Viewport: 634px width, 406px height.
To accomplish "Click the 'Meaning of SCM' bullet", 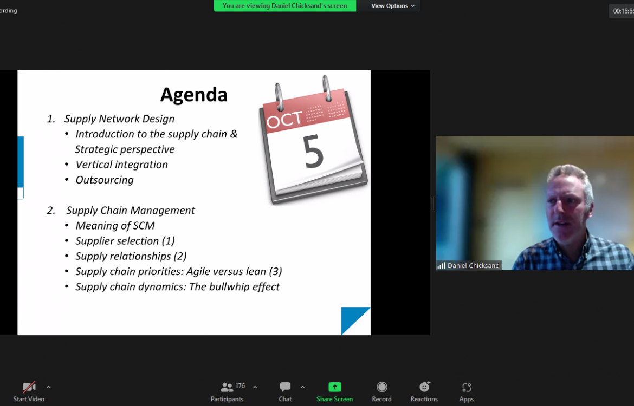I will point(115,226).
